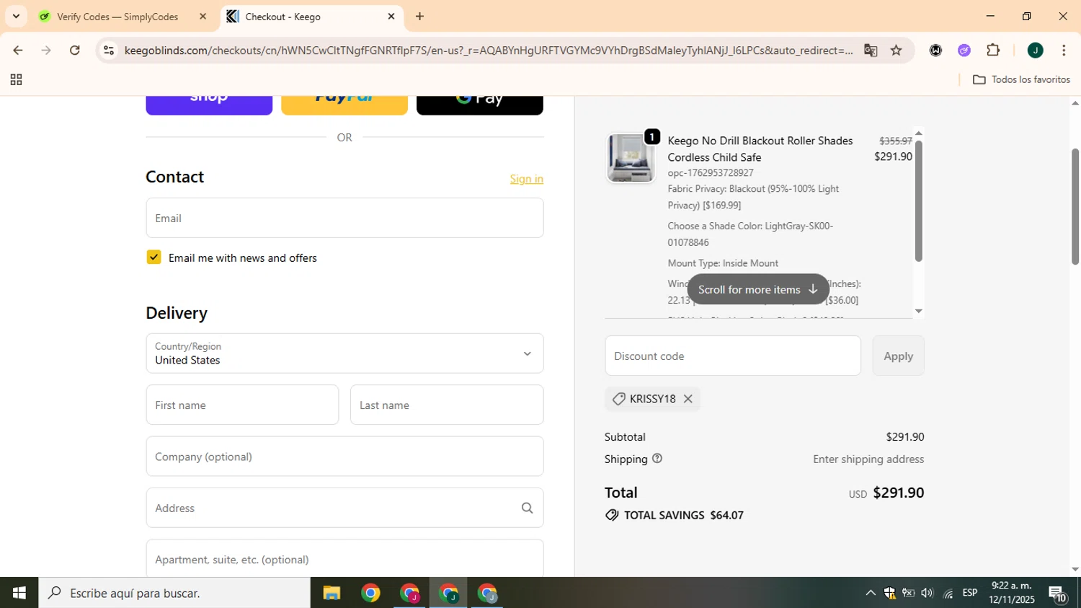The height and width of the screenshot is (608, 1081).
Task: Open Todos los favoritos folder
Action: coord(1021,79)
